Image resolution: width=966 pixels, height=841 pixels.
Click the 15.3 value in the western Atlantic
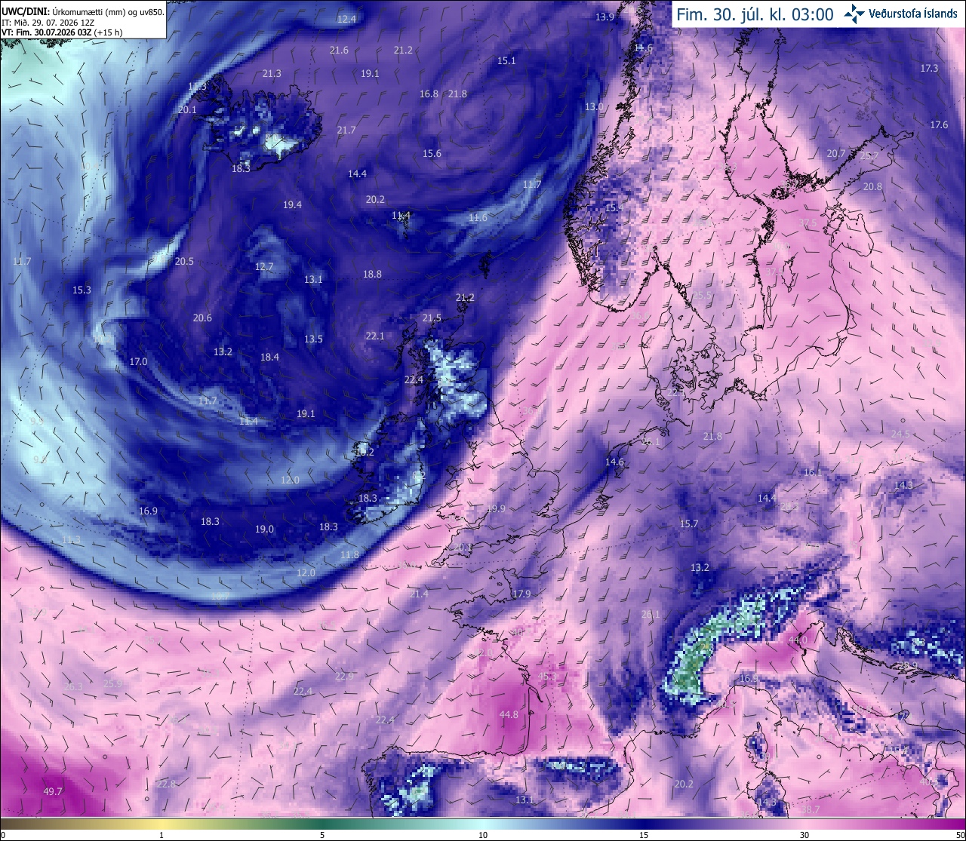82,290
